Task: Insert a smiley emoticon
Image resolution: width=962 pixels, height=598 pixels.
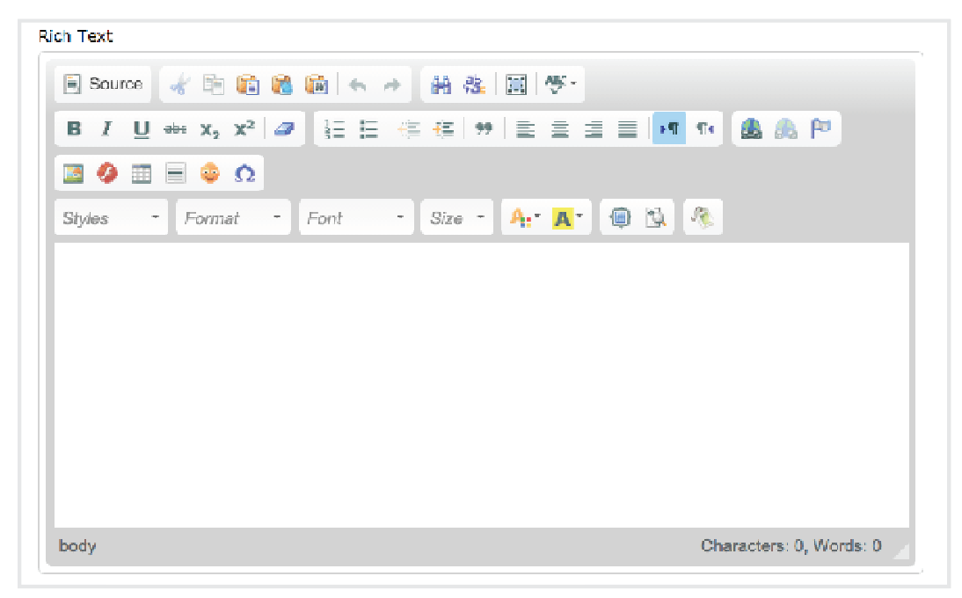Action: pos(210,174)
